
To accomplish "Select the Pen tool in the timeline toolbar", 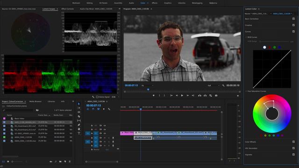I will (79, 125).
